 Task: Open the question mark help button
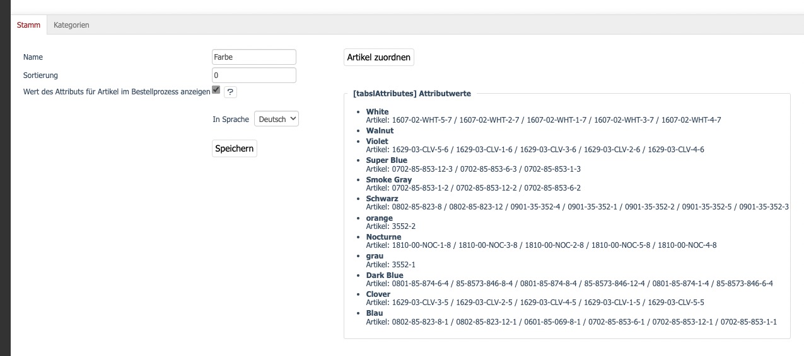point(230,92)
